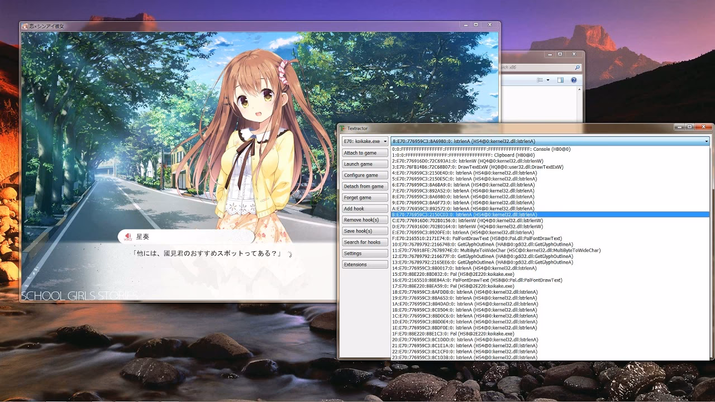Click Launch game button

pos(365,164)
